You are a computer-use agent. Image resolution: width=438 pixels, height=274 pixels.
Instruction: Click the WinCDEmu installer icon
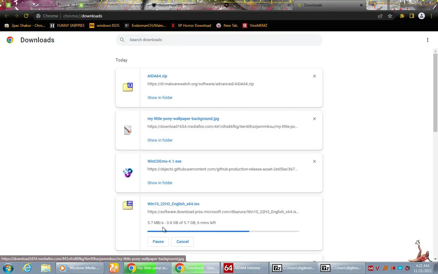(x=128, y=173)
